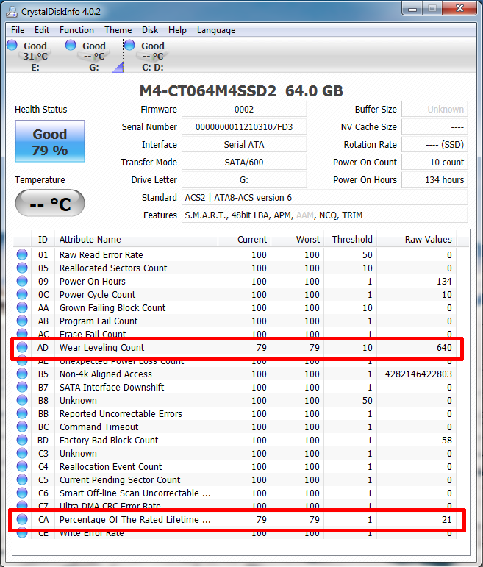The width and height of the screenshot is (483, 567).
Task: Open the File menu
Action: (x=18, y=30)
